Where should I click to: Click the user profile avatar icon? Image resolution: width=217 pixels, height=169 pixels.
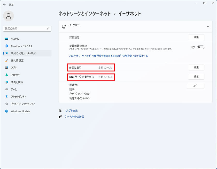(x=9, y=16)
